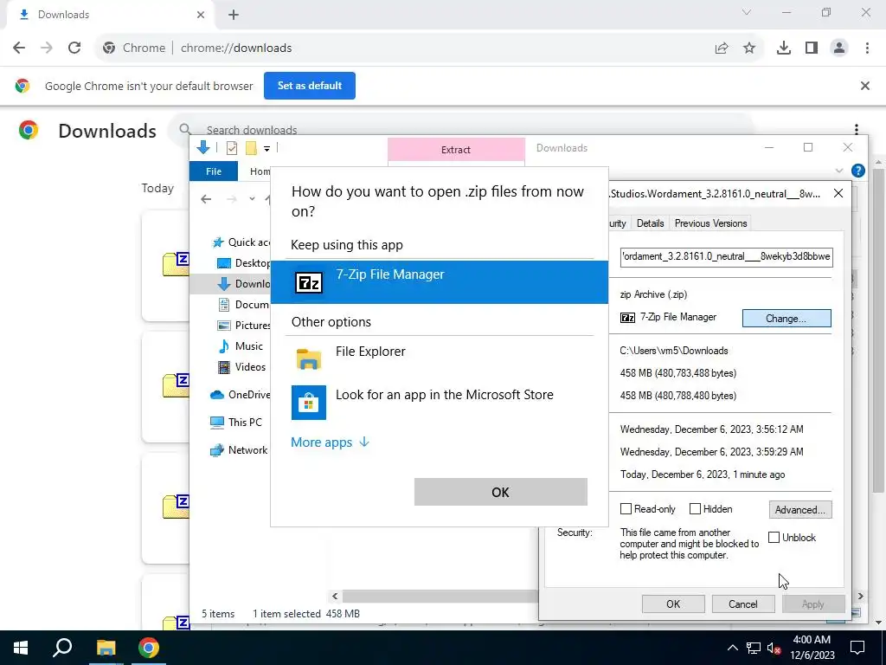Click Set as default browser button

click(x=310, y=86)
